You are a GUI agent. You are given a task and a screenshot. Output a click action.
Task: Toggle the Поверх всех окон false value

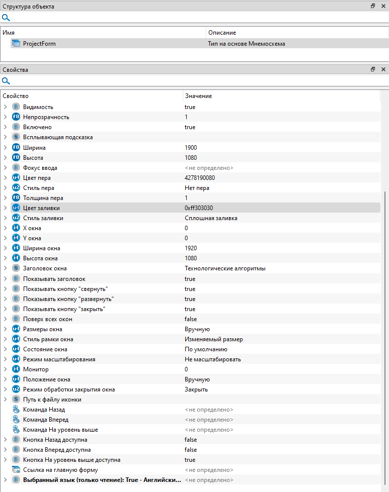(x=191, y=319)
